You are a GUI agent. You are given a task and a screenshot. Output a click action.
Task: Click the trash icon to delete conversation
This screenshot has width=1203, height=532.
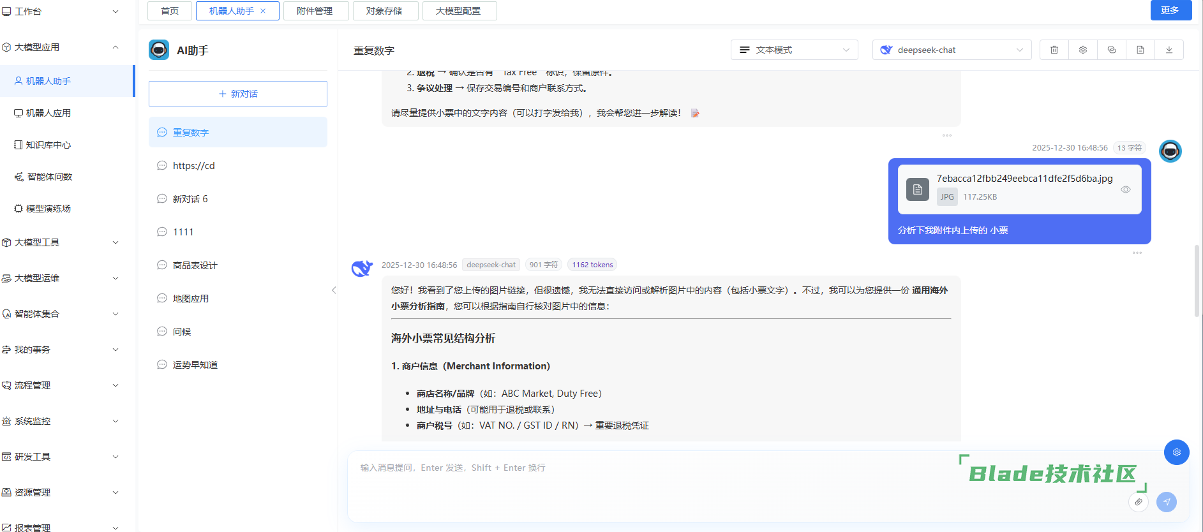click(x=1054, y=50)
